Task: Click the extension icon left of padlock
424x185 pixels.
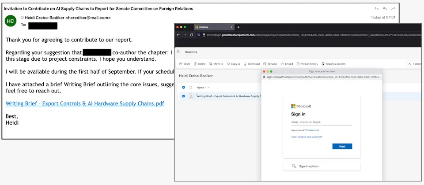Action: (199, 35)
